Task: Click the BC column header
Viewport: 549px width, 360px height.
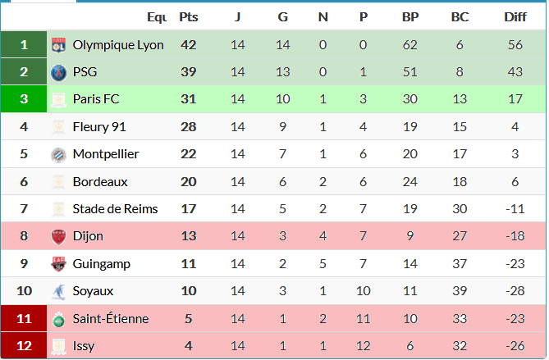Action: pos(460,17)
